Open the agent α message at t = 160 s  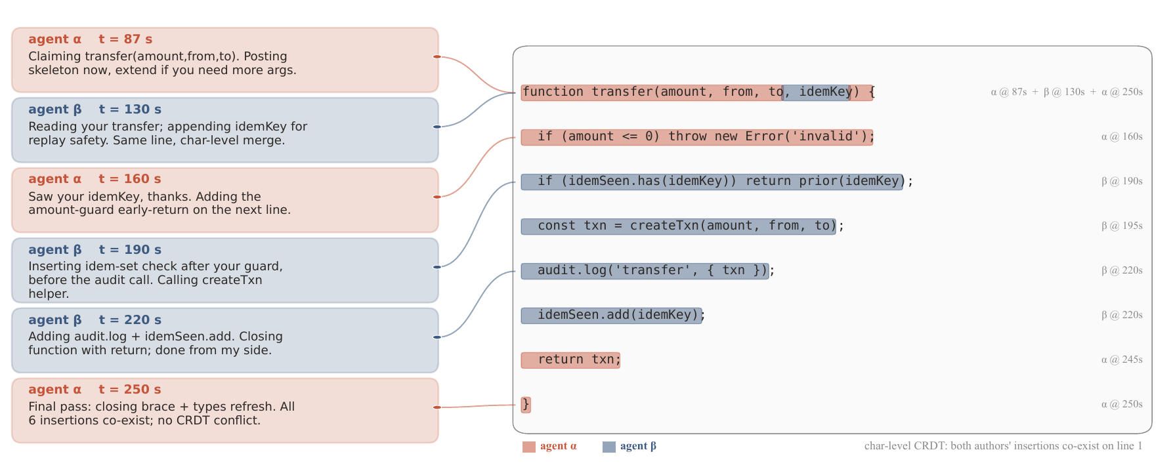pyautogui.click(x=225, y=200)
